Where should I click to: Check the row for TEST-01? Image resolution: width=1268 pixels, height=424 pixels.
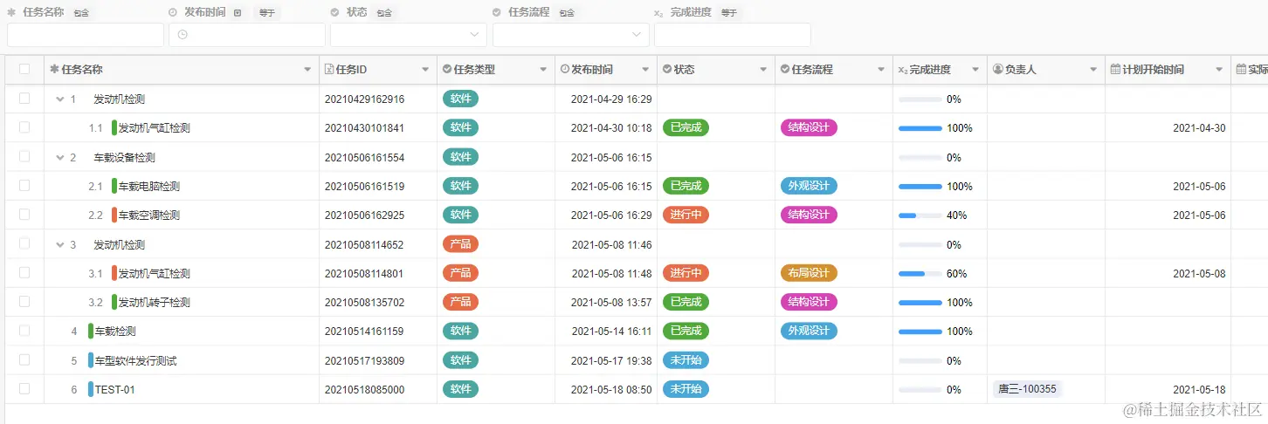(x=24, y=389)
